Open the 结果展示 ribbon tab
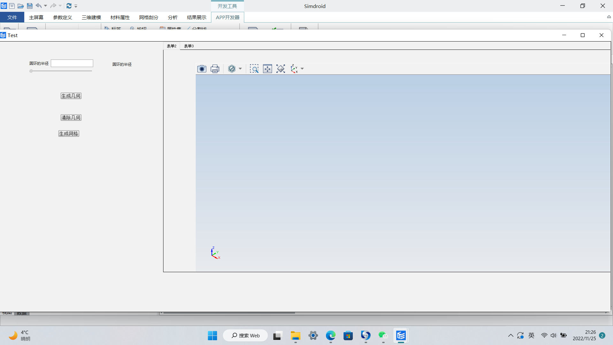The width and height of the screenshot is (613, 345). 197,17
